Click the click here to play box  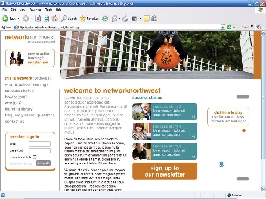(x=228, y=117)
